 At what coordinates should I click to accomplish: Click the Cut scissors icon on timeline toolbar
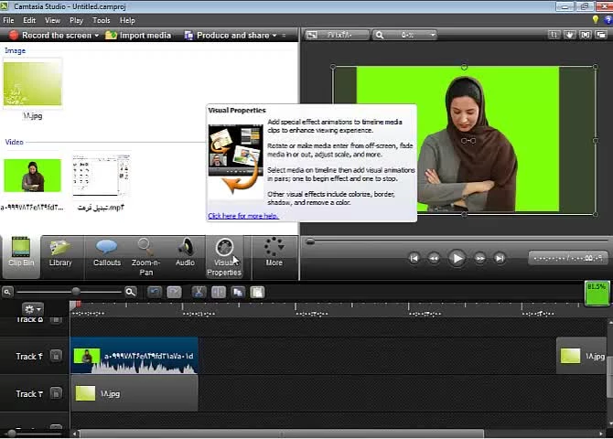(199, 292)
